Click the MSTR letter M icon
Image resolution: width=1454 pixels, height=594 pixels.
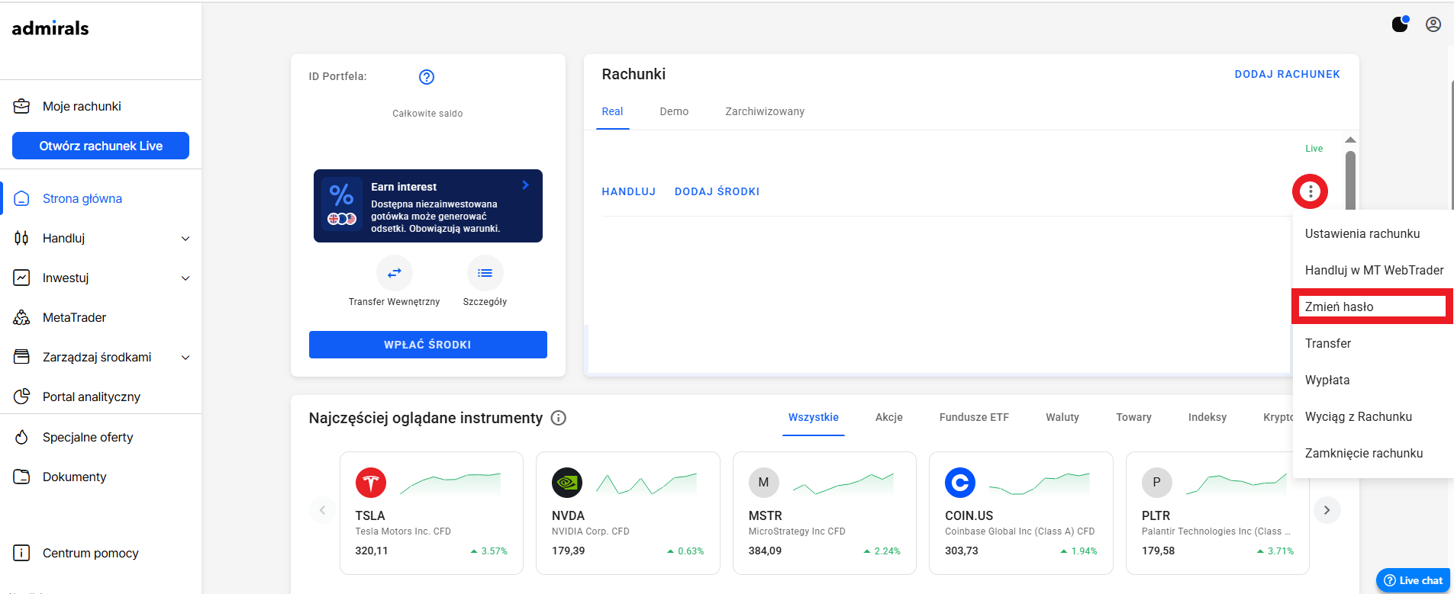coord(764,483)
